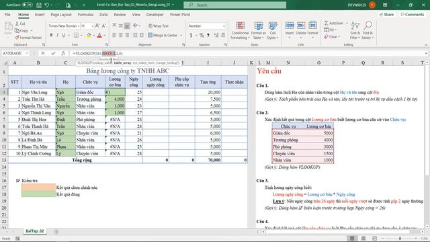Select the BaiTap_02 sheet tab
Screen dimensions: 430x242
[35, 231]
